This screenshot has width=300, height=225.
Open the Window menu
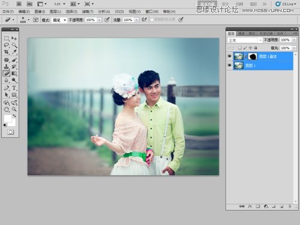(x=152, y=11)
